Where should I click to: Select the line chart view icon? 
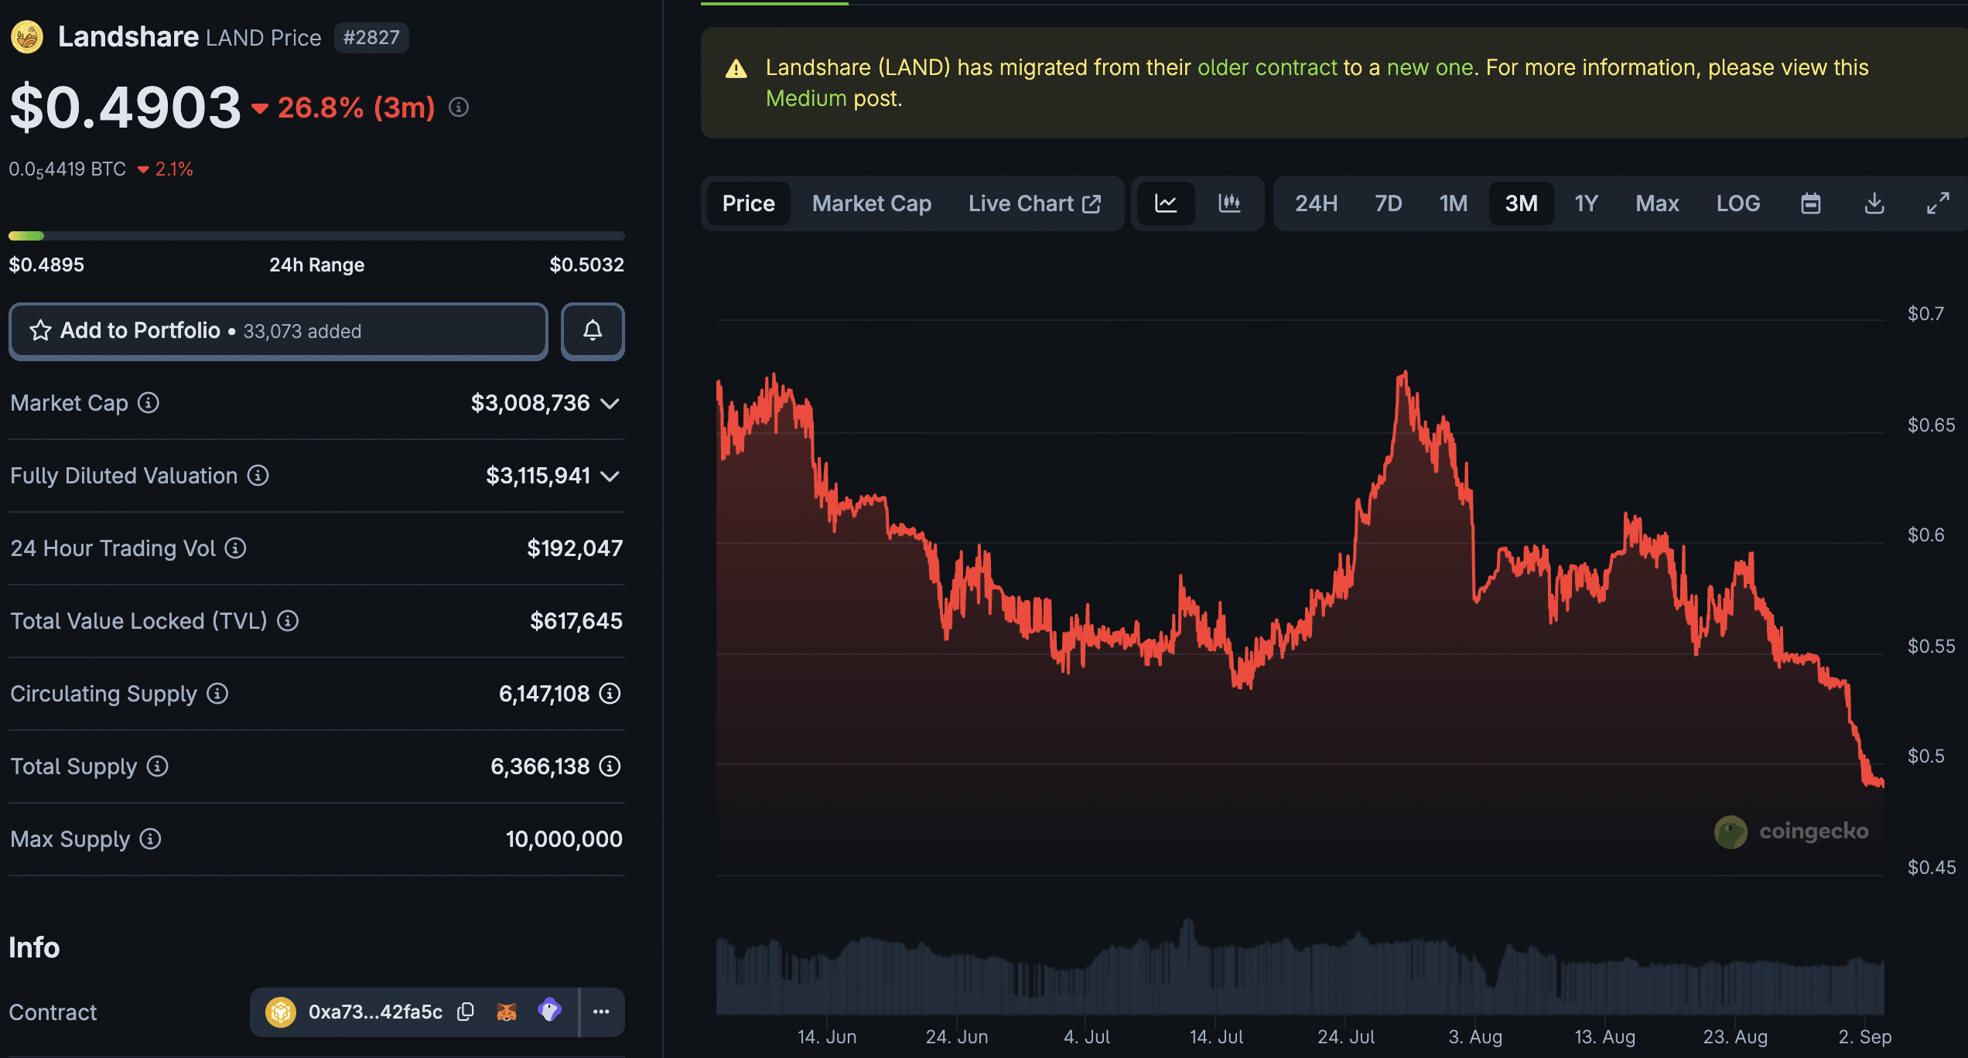pyautogui.click(x=1166, y=203)
